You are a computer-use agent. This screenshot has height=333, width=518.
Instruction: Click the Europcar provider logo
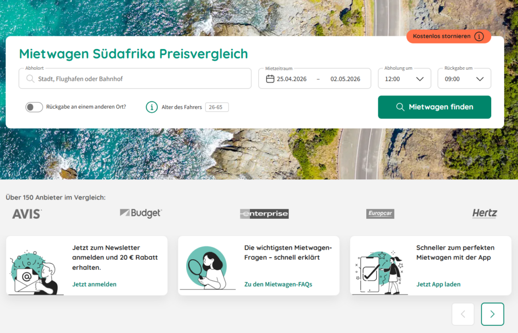(x=380, y=214)
